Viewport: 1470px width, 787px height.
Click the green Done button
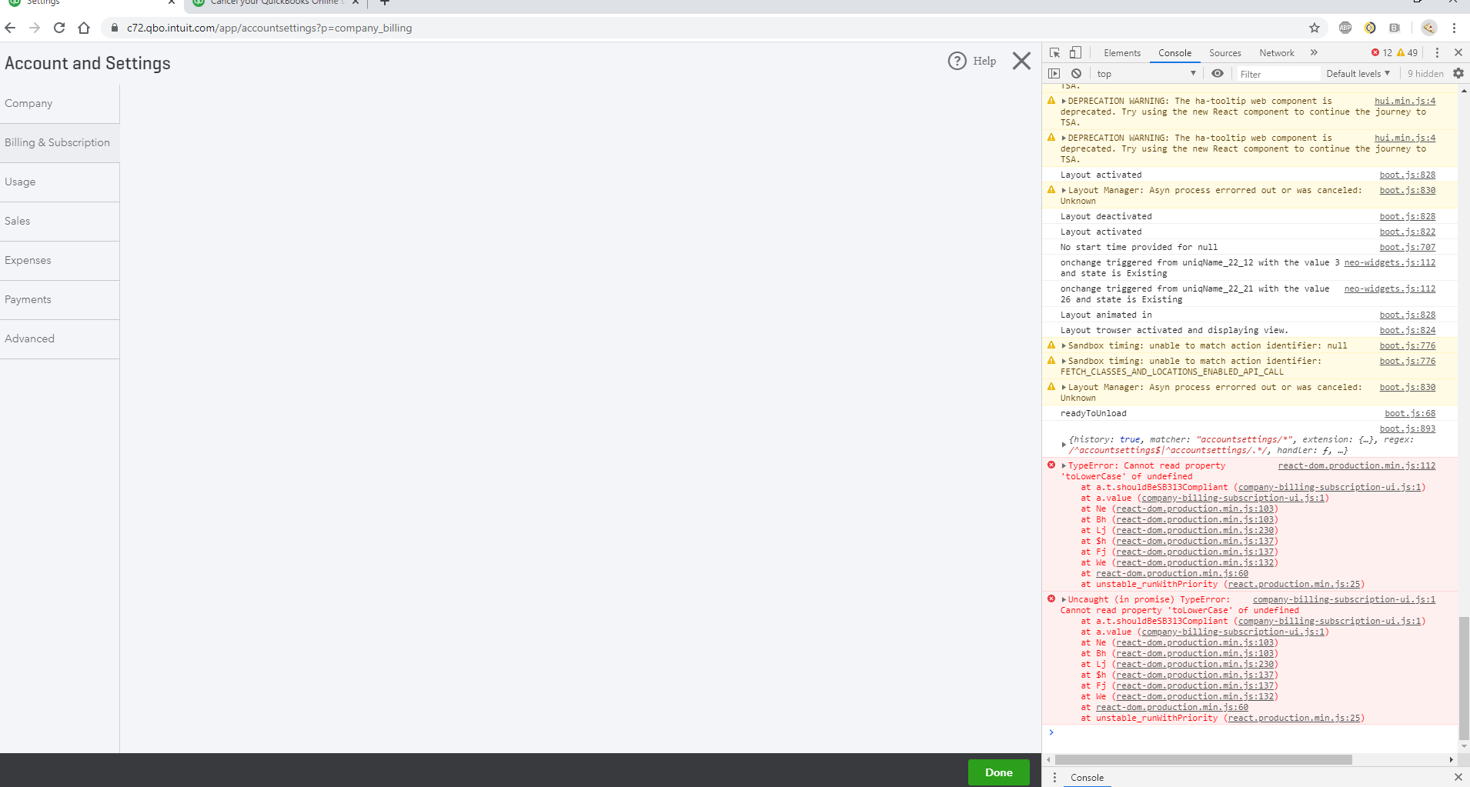click(999, 772)
